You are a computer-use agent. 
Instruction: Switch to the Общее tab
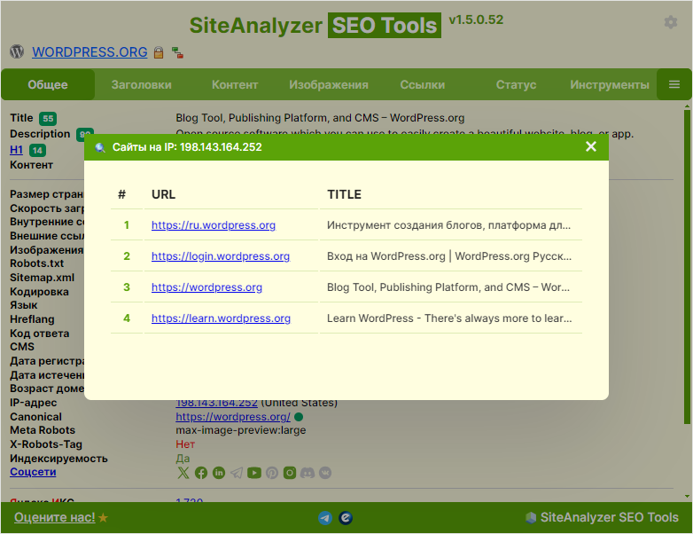pos(48,84)
